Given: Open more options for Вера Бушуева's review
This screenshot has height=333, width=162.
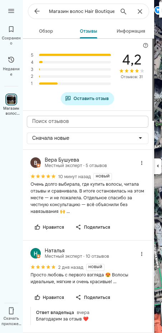Looking at the screenshot, I should [142, 163].
